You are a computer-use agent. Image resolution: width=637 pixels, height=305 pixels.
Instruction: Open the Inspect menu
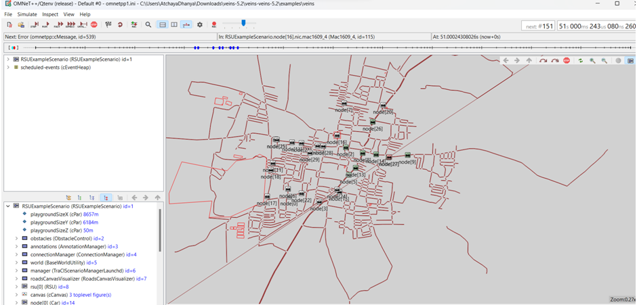(x=50, y=14)
